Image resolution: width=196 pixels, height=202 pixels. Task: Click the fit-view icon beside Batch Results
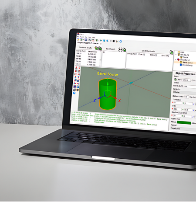120,49
